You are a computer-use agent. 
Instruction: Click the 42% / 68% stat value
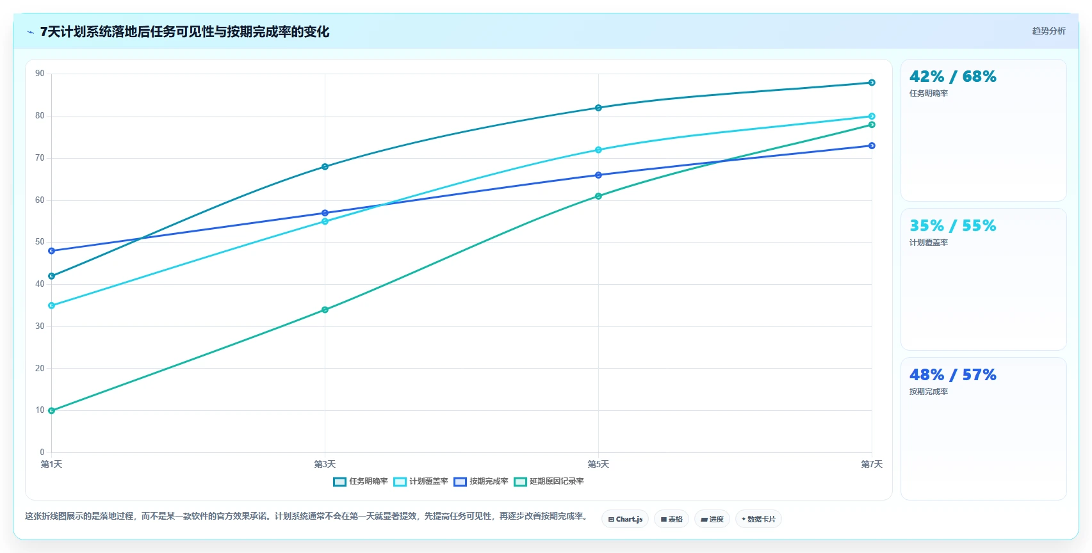[953, 77]
